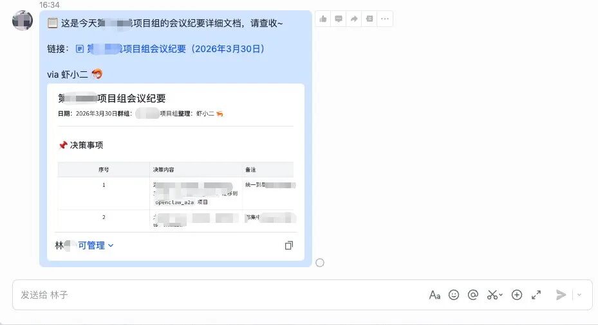This screenshot has height=325, width=598.
Task: Expand the message editor with the arrows icon
Action: point(536,295)
